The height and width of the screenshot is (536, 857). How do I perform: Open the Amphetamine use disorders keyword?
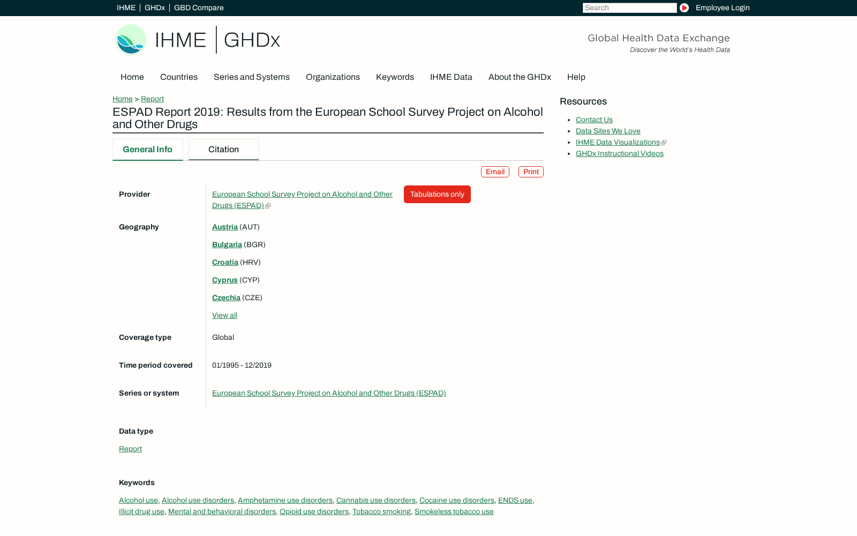coord(285,501)
